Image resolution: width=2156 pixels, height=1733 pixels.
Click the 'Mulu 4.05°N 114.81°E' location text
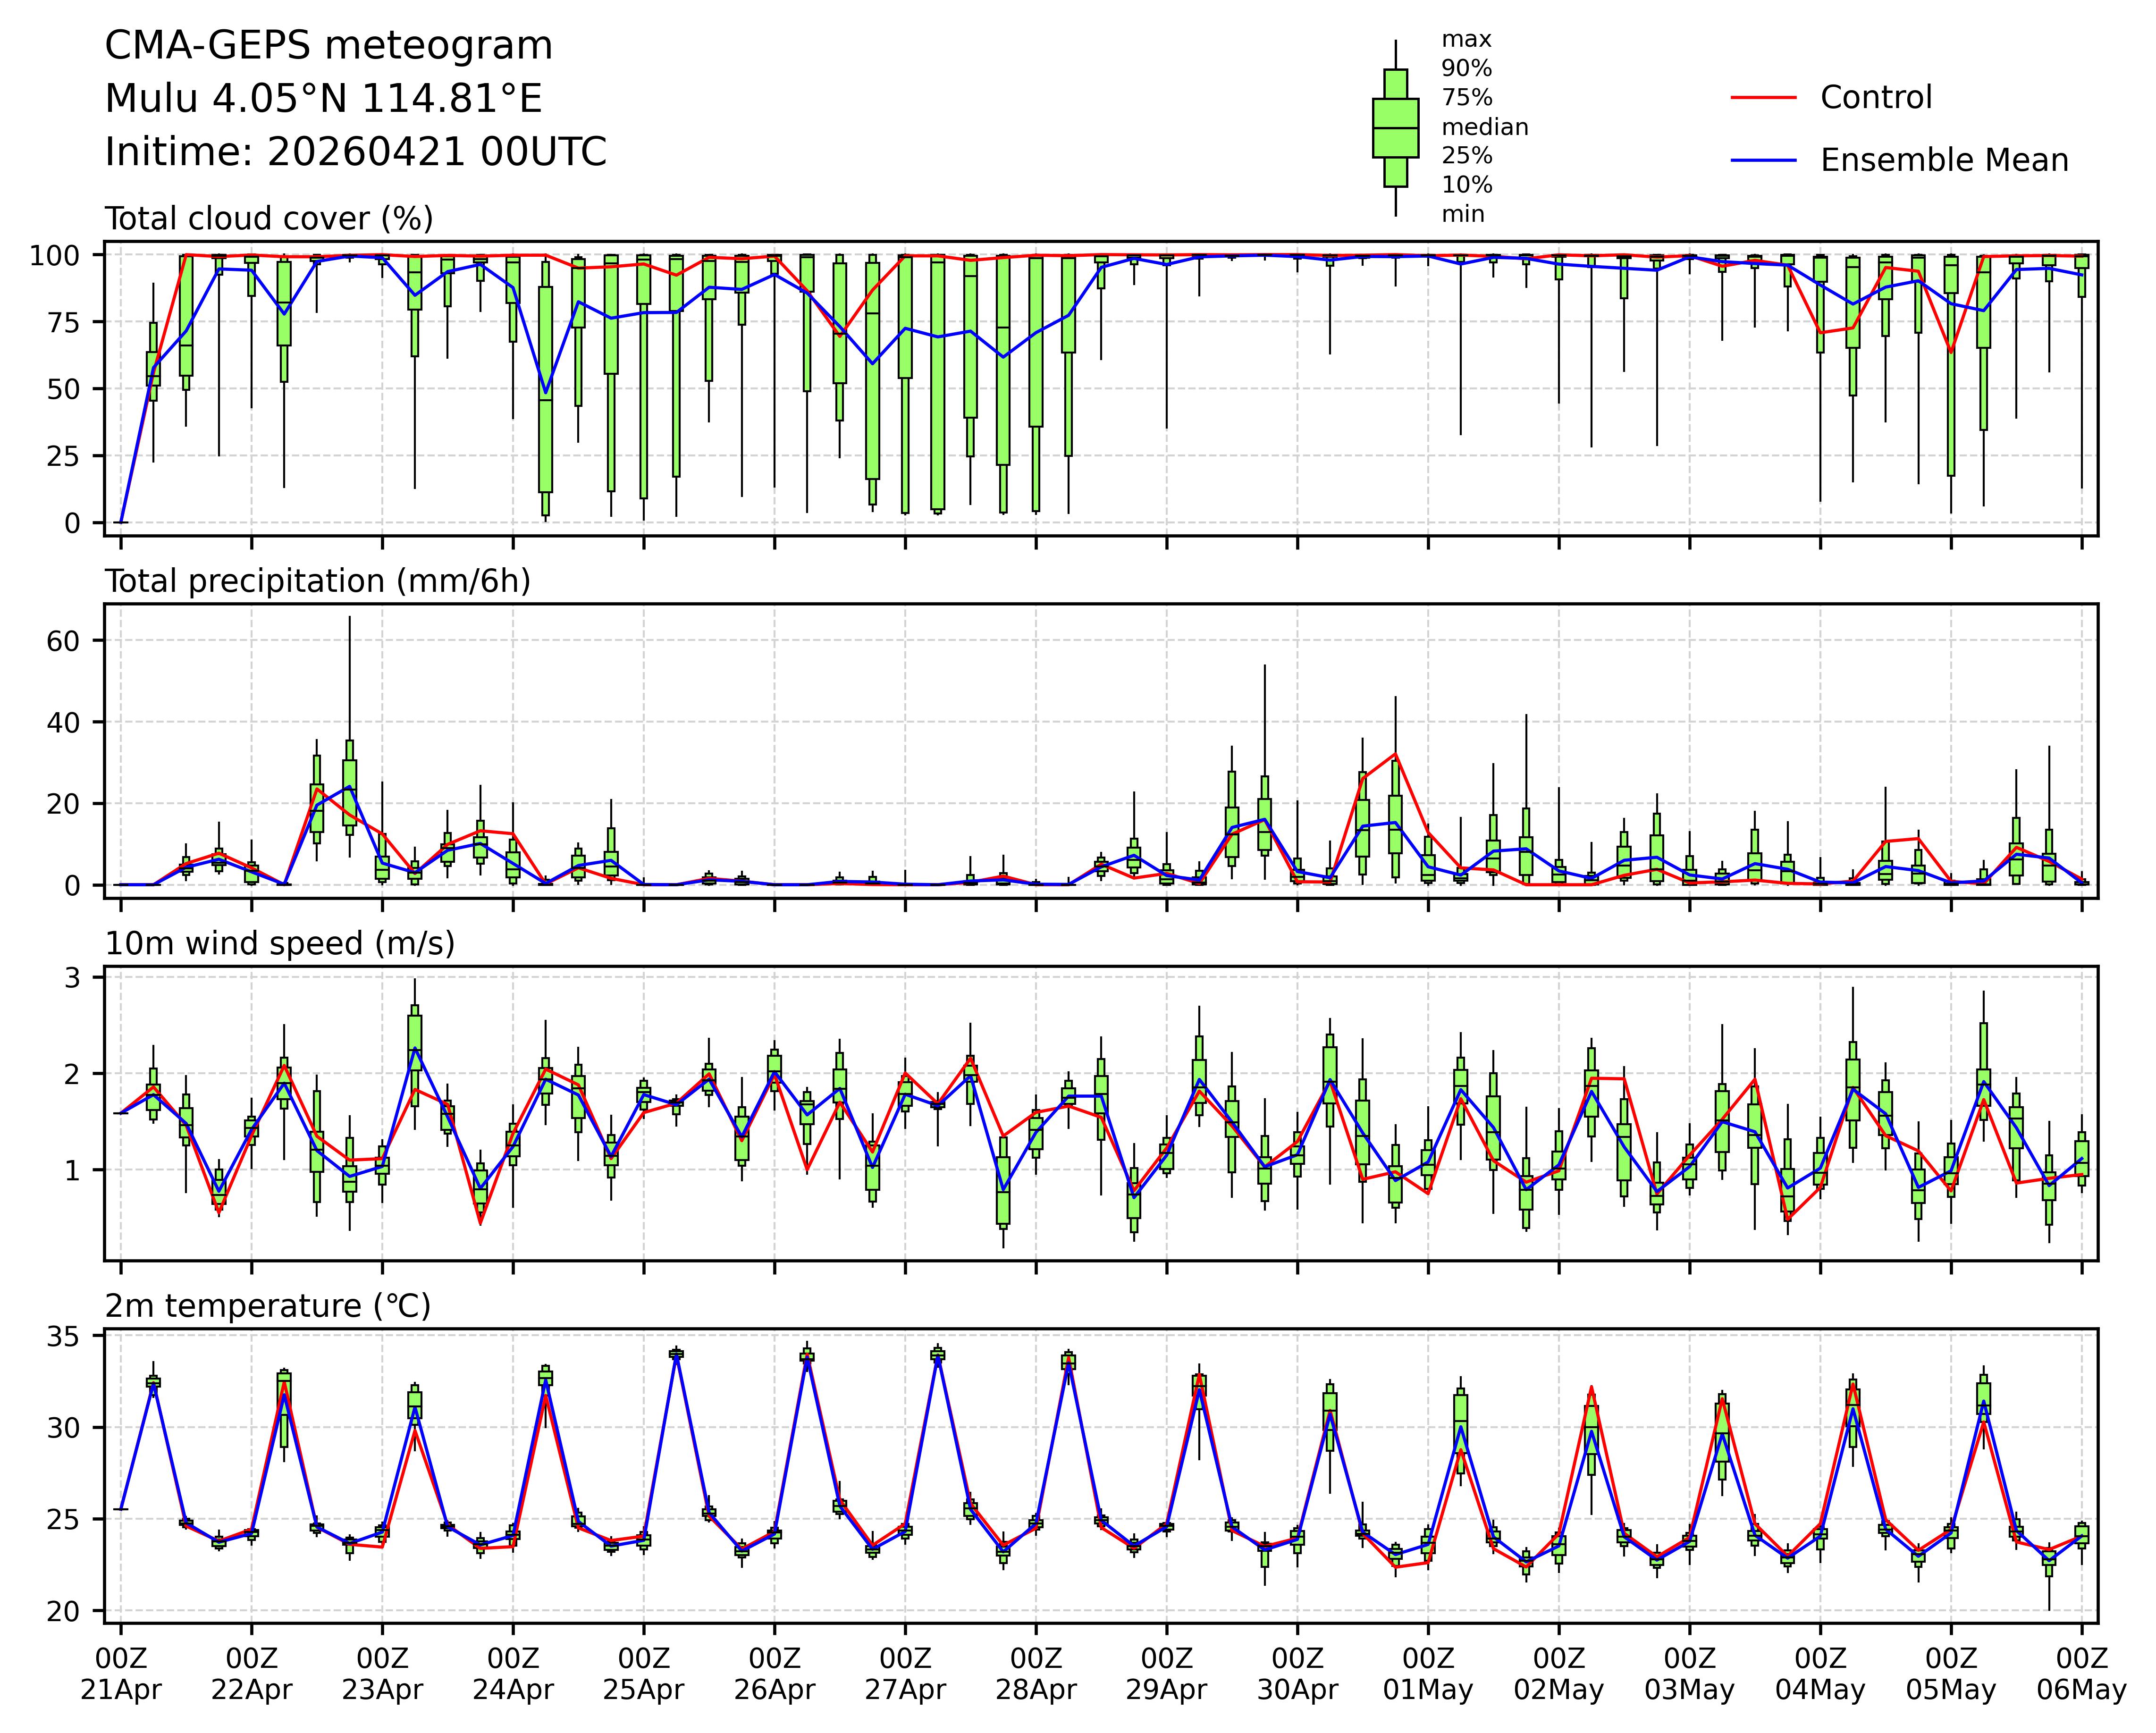(324, 99)
